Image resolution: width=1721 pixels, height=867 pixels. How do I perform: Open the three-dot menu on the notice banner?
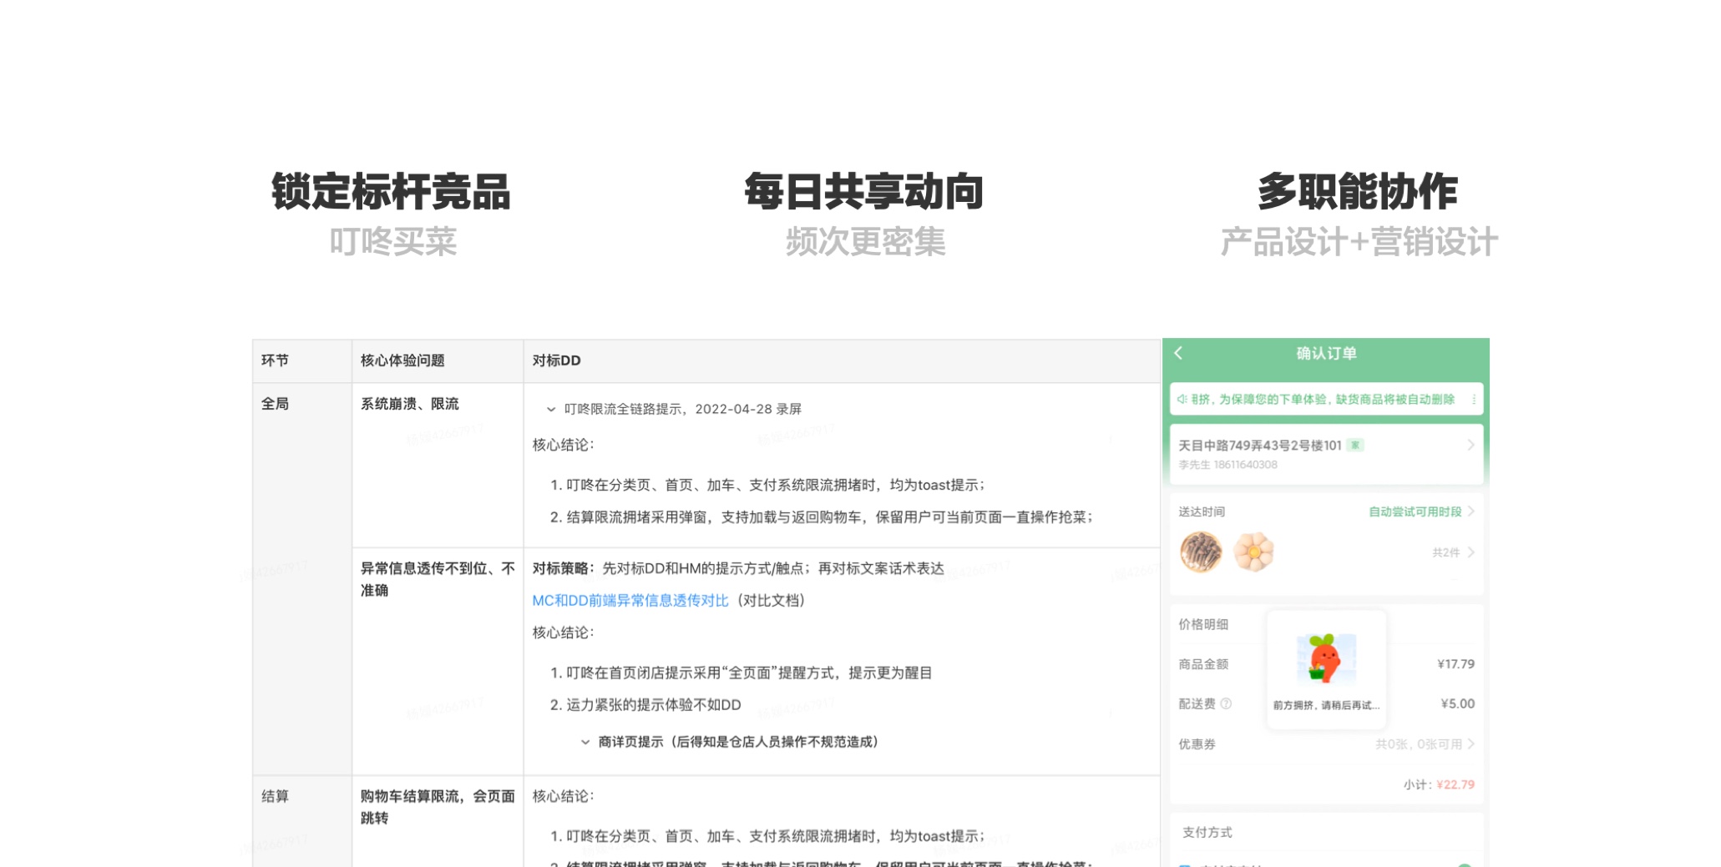point(1474,400)
